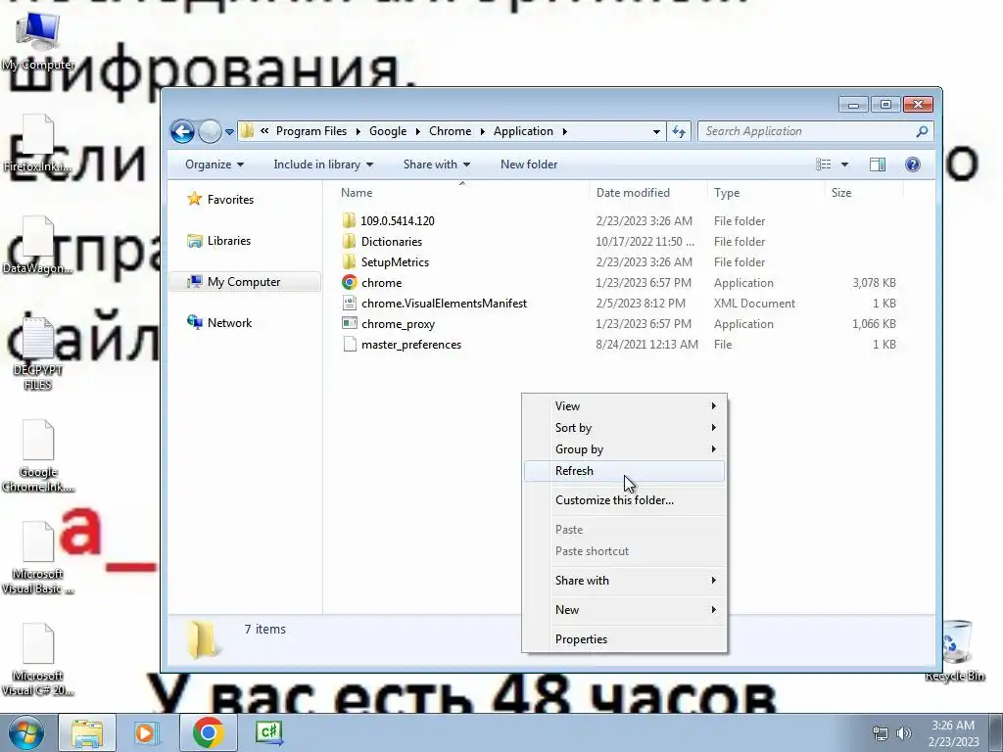The image size is (1003, 752).
Task: Select the chrome application icon
Action: [x=350, y=283]
